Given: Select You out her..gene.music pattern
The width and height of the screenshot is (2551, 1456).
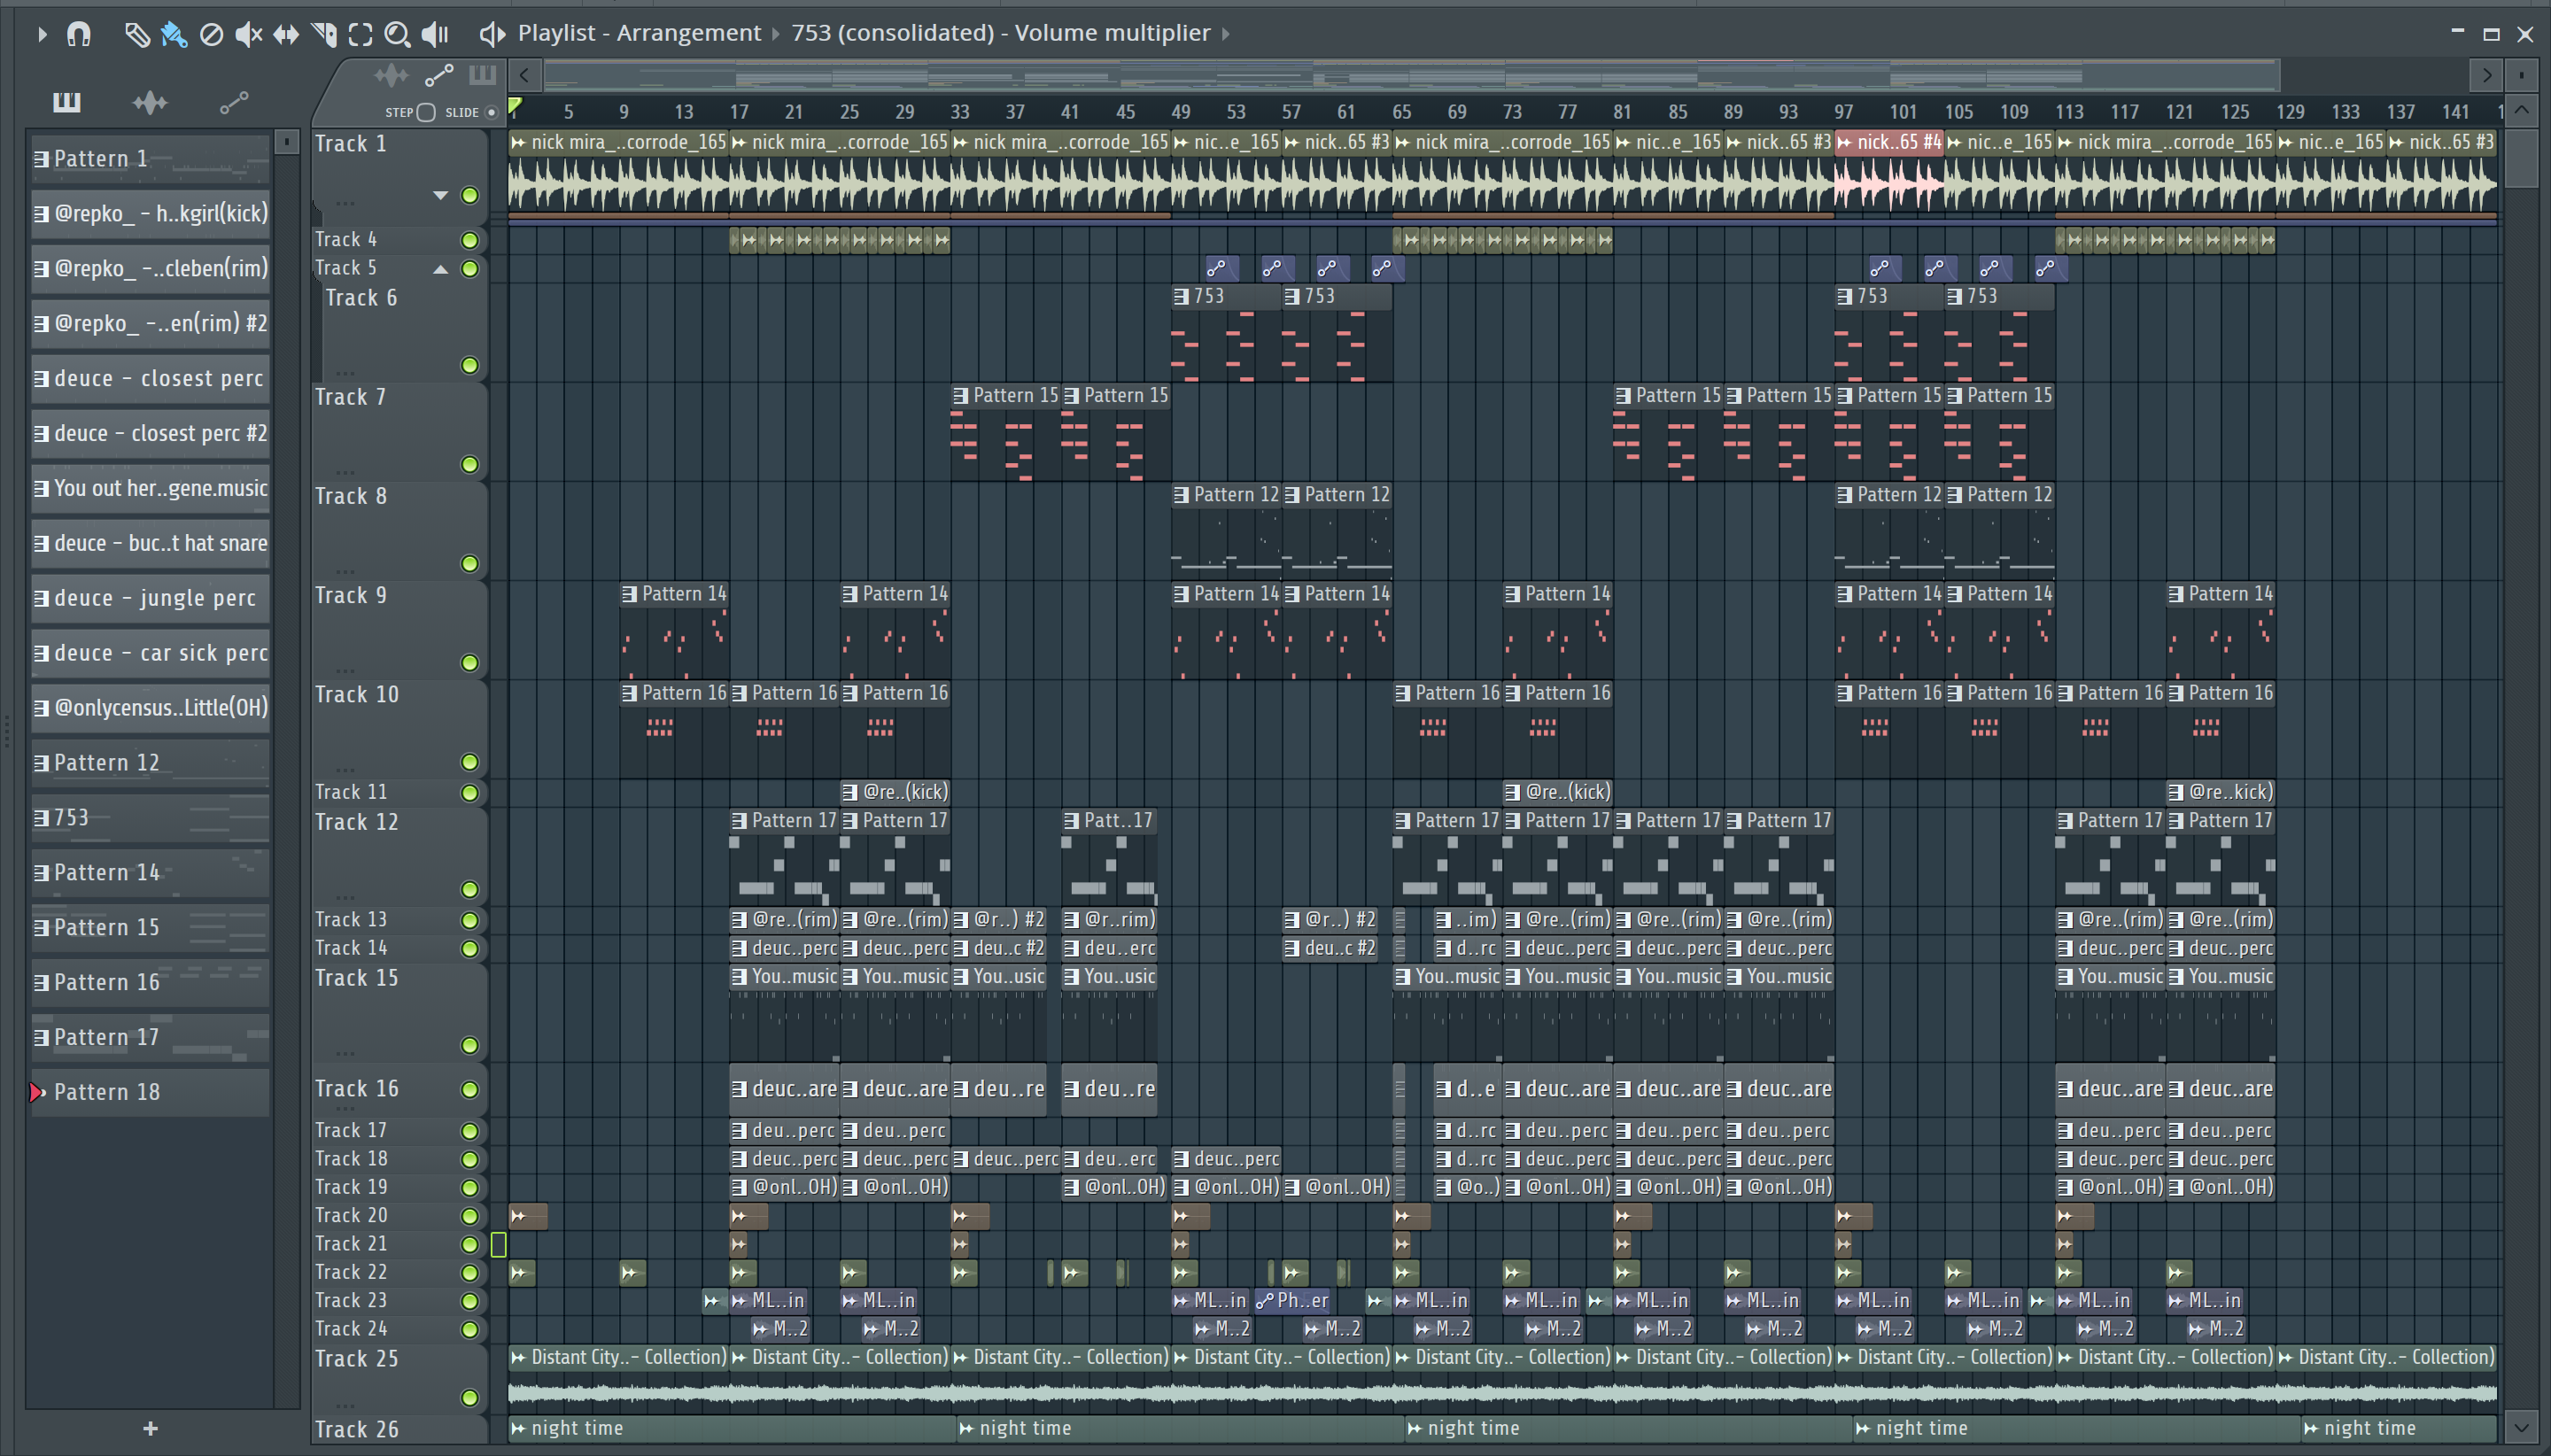Looking at the screenshot, I should click(150, 488).
